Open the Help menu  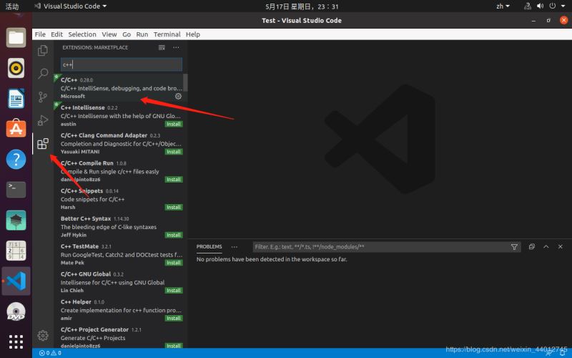(193, 34)
